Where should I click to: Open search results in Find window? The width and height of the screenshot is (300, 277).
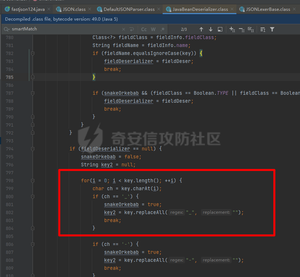(x=220, y=29)
